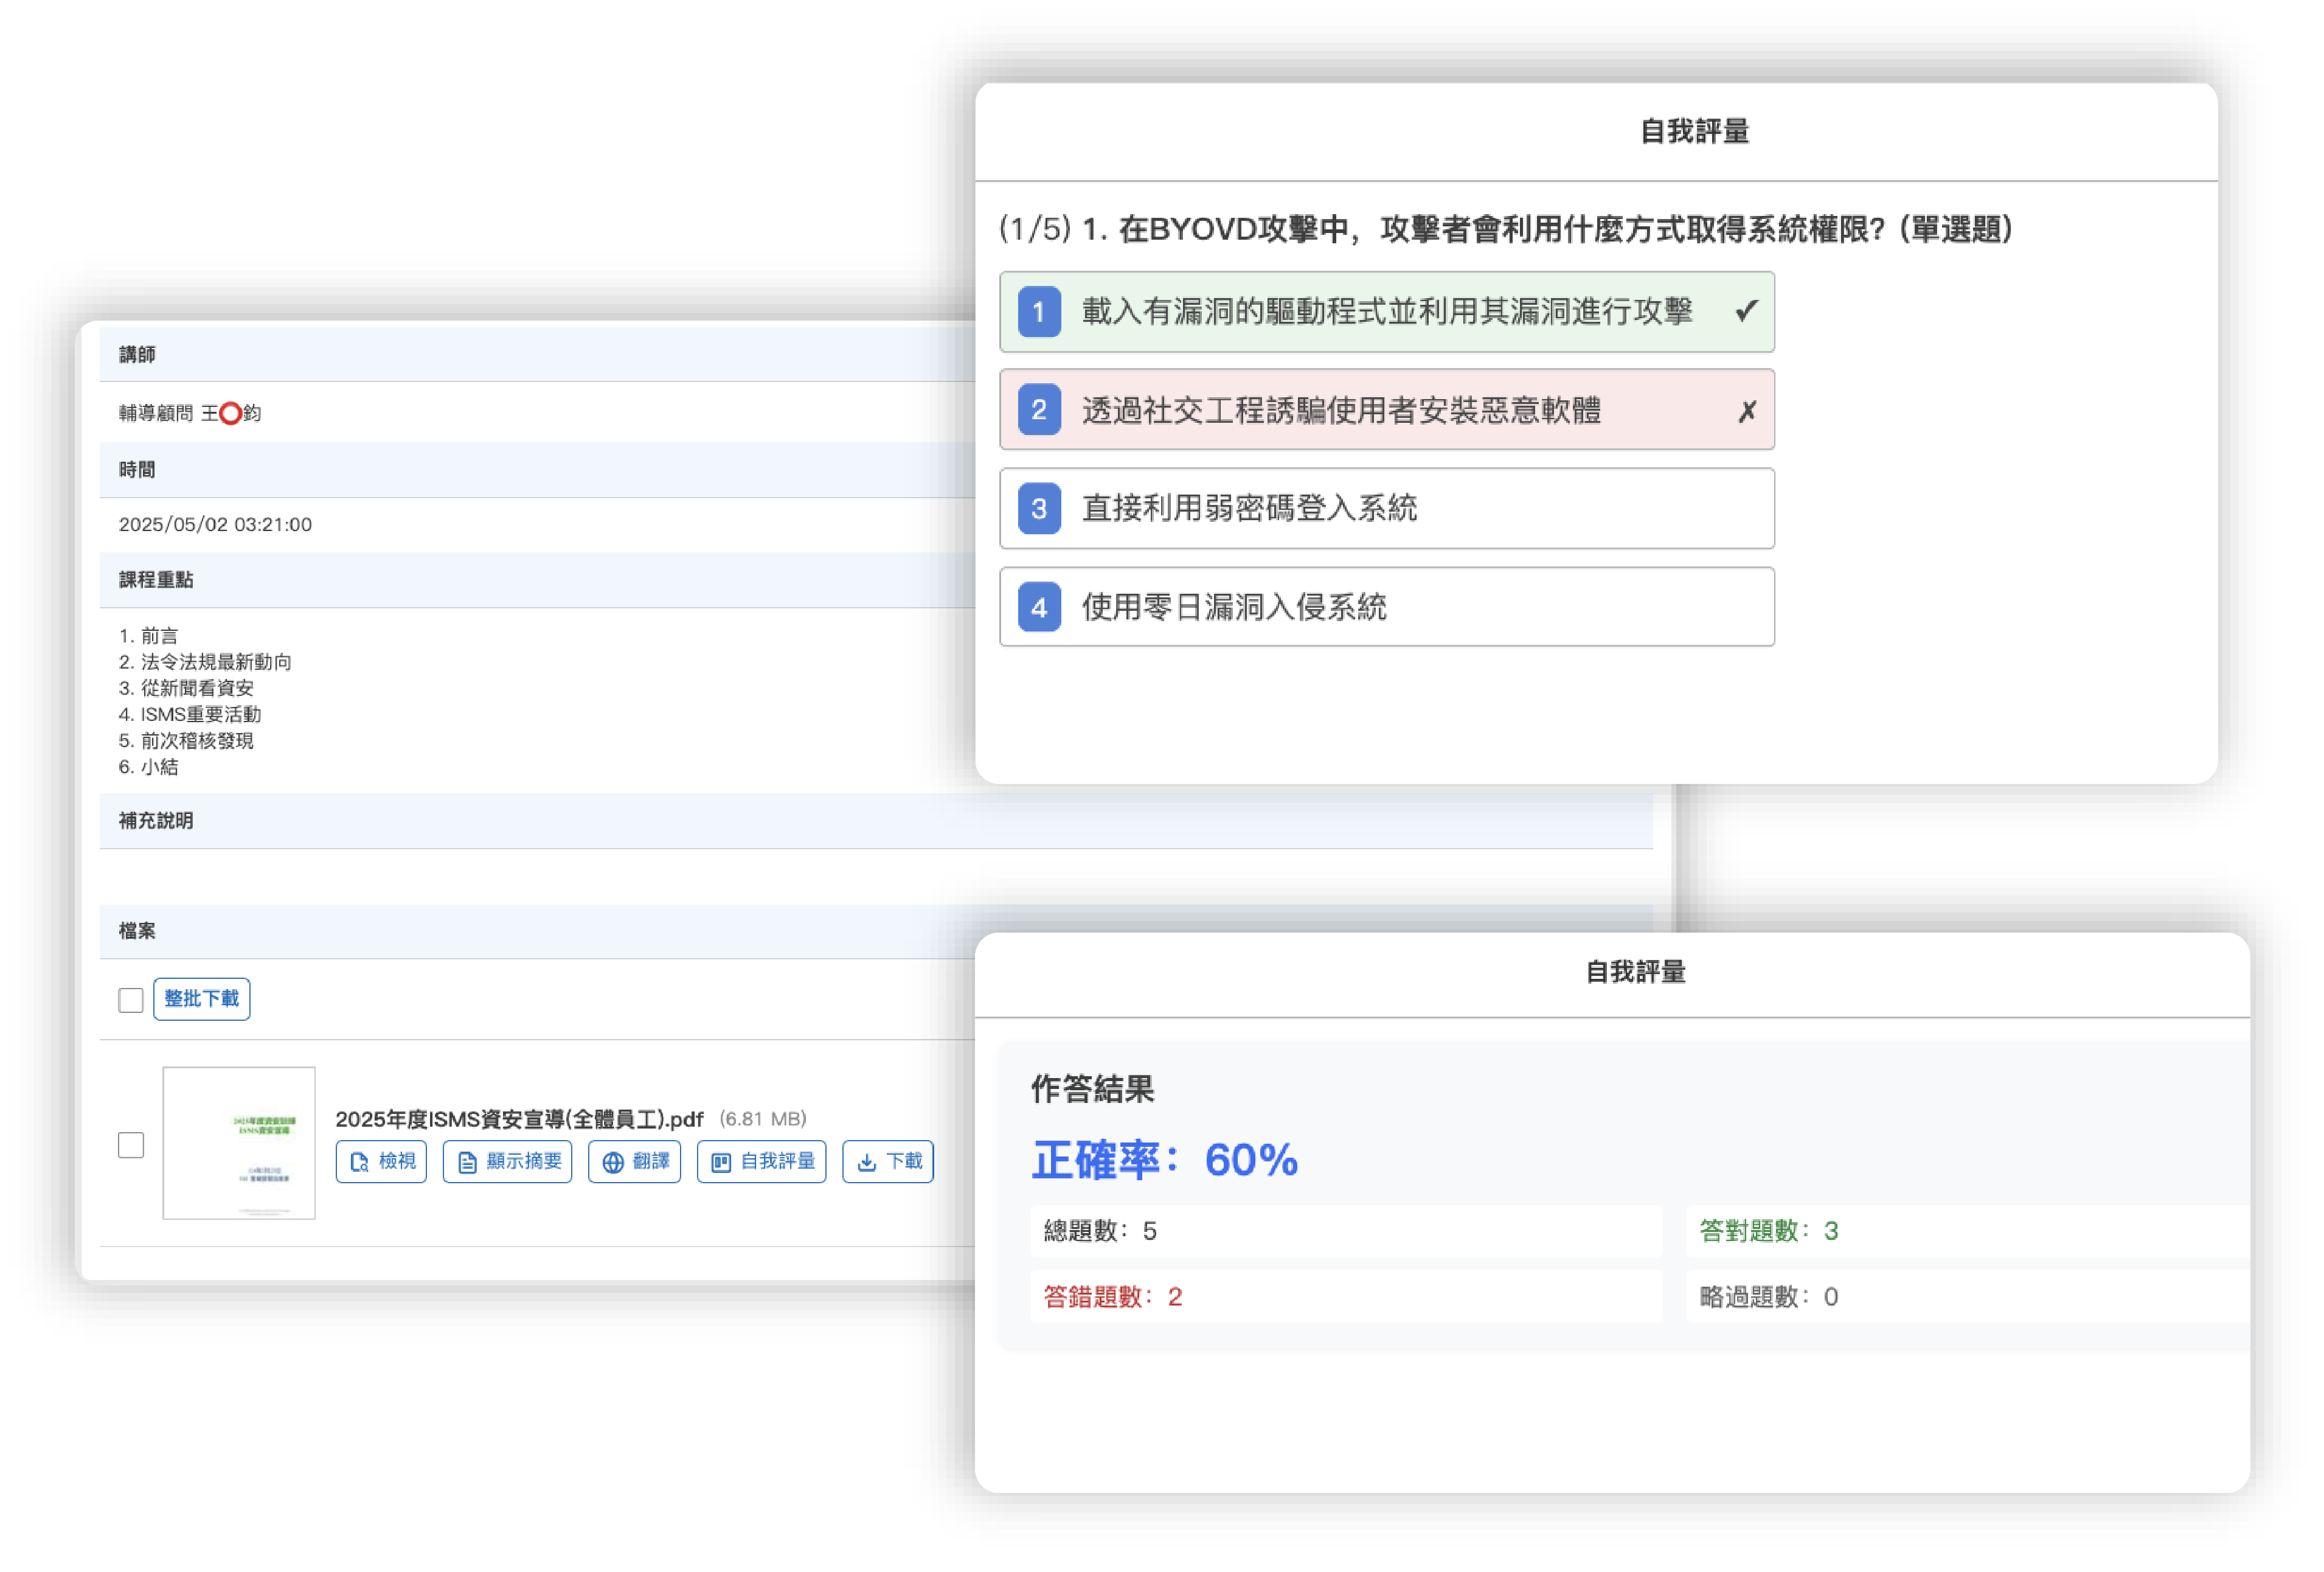Click the 自我評量 title of the results dialog
The width and height of the screenshot is (2324, 1572).
click(1635, 972)
